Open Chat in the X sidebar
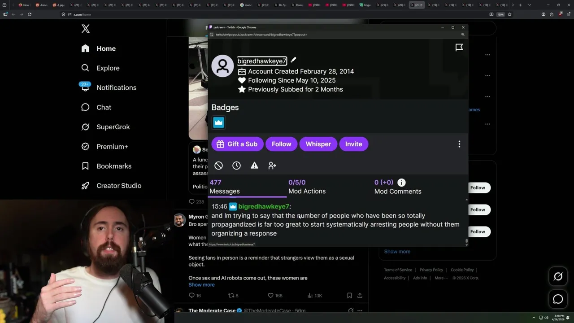This screenshot has height=323, width=574. pos(96,107)
